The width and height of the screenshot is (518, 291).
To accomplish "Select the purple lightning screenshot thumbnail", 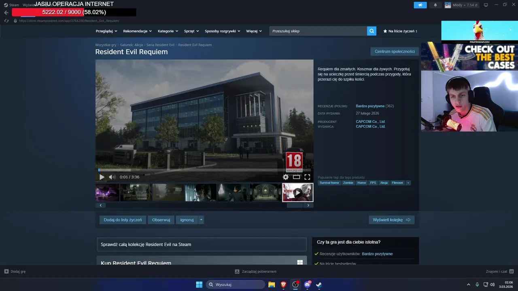I will click(107, 192).
